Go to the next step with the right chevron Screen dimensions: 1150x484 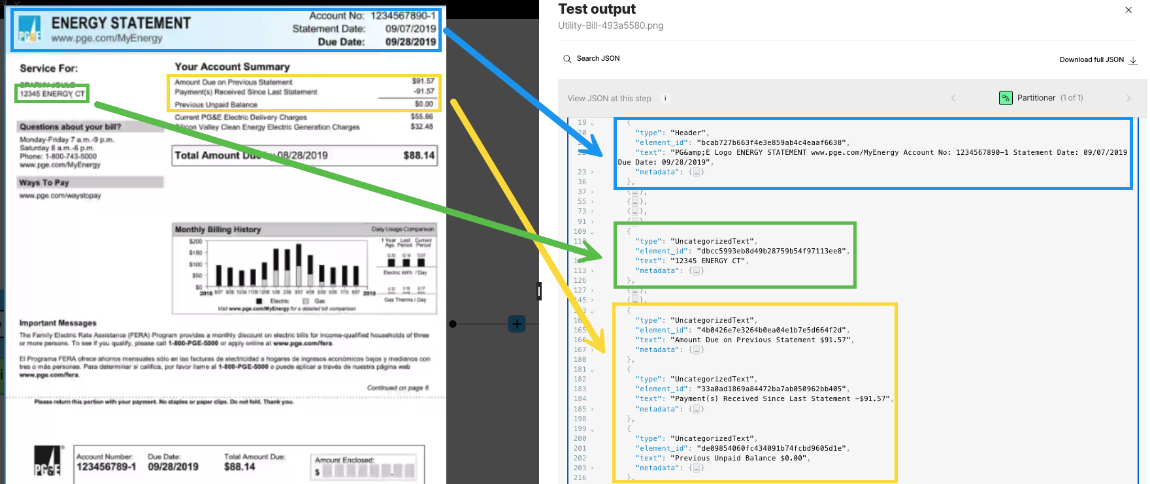click(x=1128, y=98)
